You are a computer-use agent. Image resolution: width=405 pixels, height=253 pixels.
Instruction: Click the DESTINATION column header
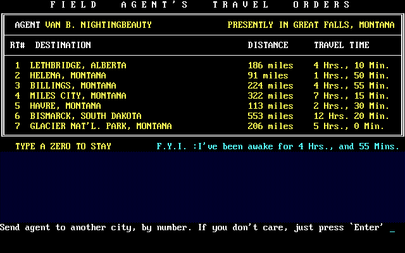coord(63,45)
